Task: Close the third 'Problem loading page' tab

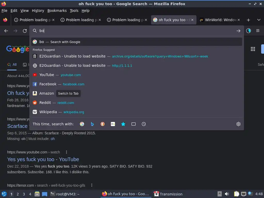Action: (x=146, y=20)
